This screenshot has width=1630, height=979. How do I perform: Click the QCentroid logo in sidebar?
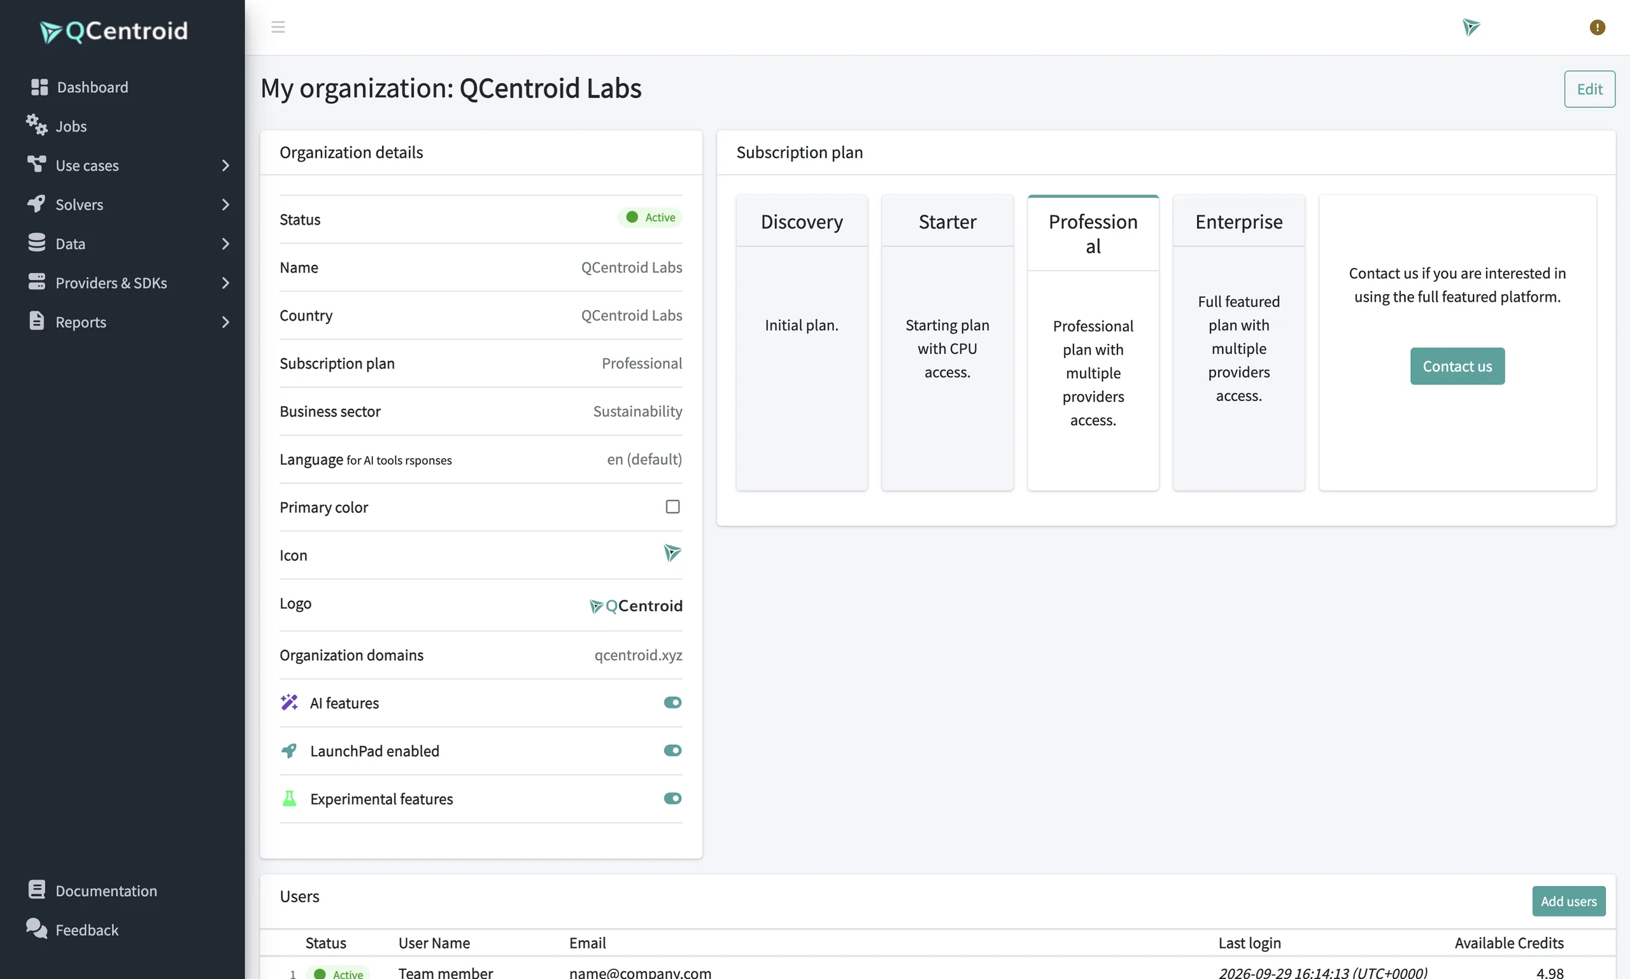pos(113,31)
